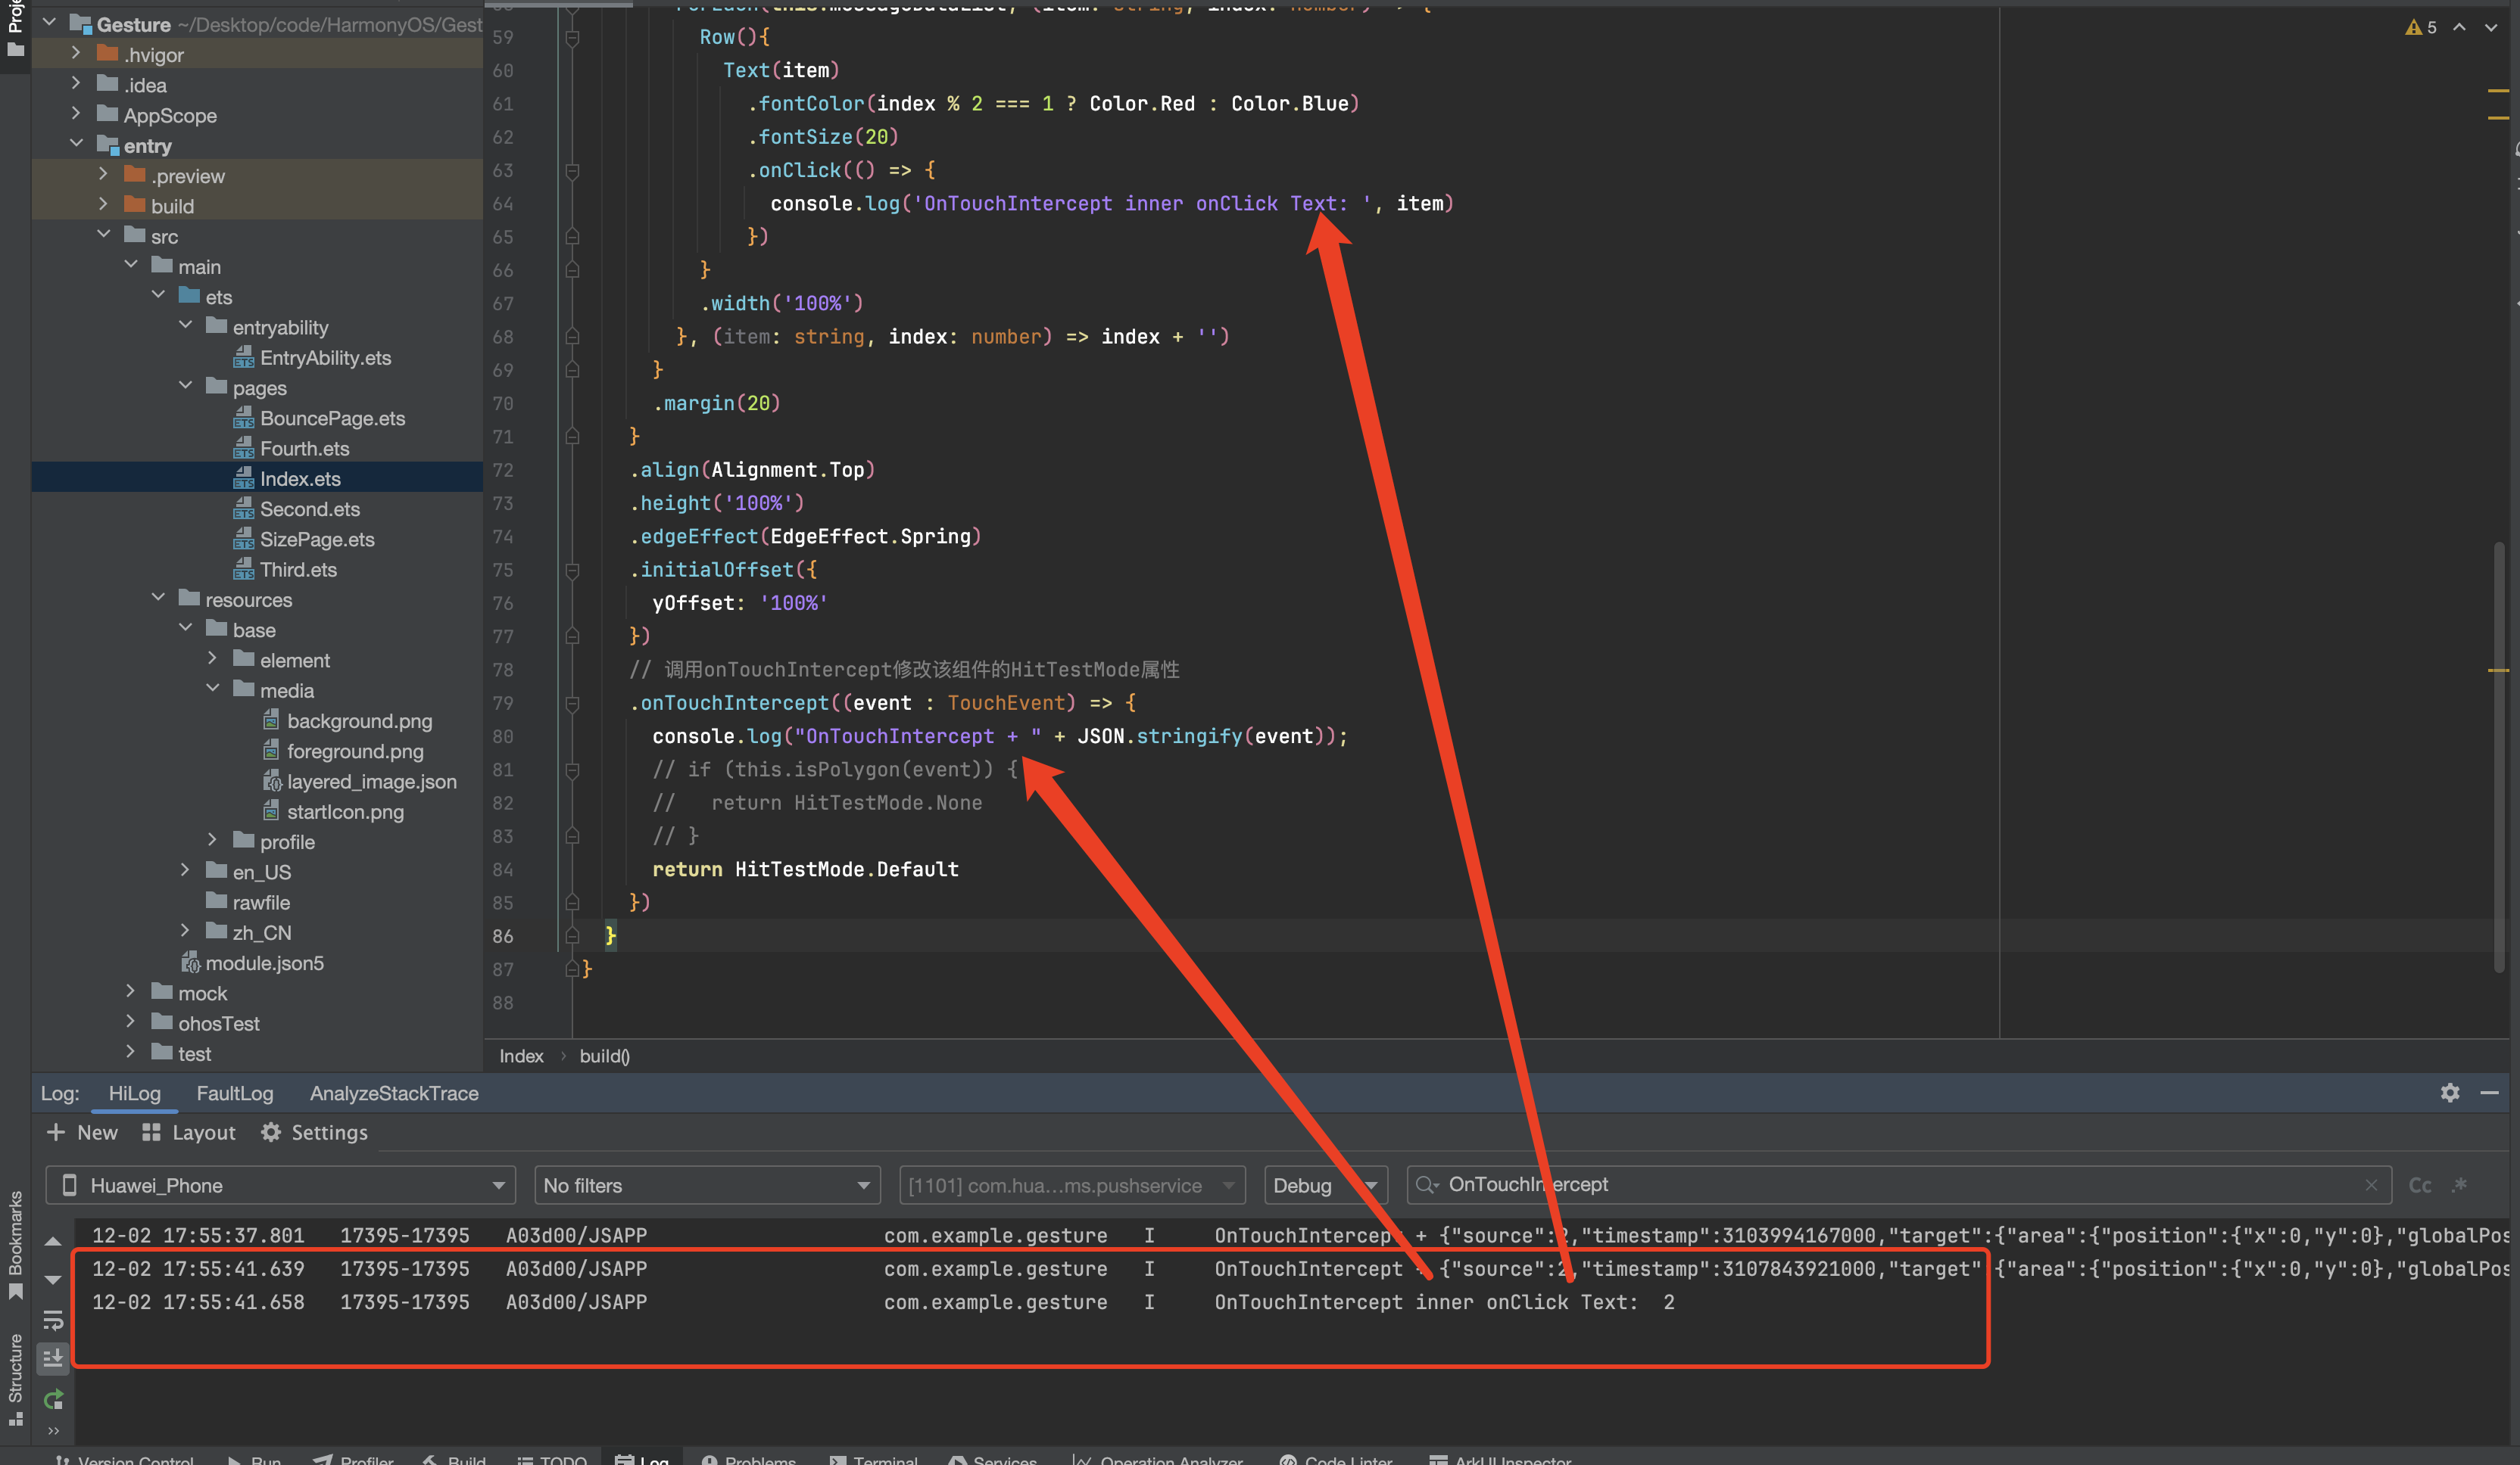
Task: Expand the AppScope folder
Action: pyautogui.click(x=76, y=114)
